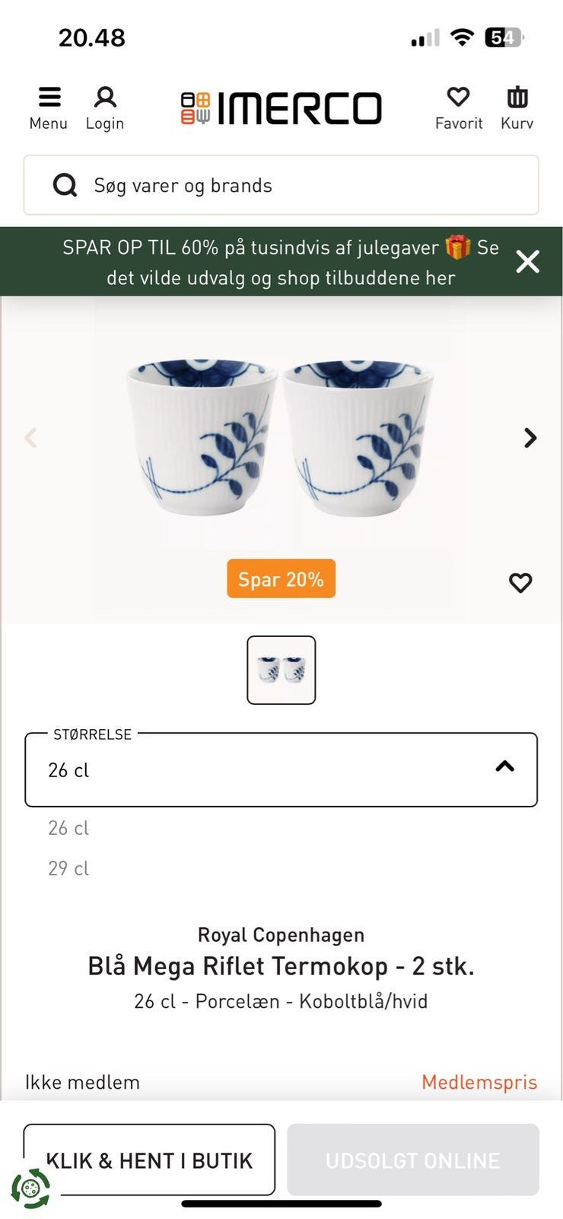Tap the Login user icon
Image resolution: width=563 pixels, height=1219 pixels.
pyautogui.click(x=105, y=98)
